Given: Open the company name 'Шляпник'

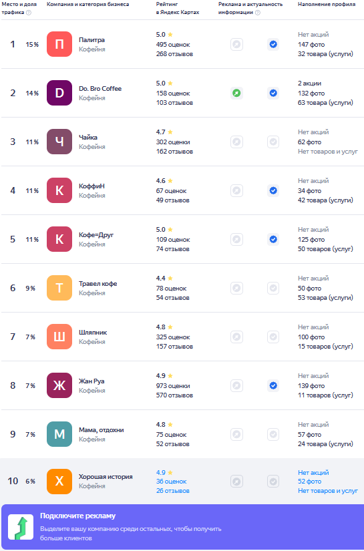Looking at the screenshot, I should (x=93, y=333).
